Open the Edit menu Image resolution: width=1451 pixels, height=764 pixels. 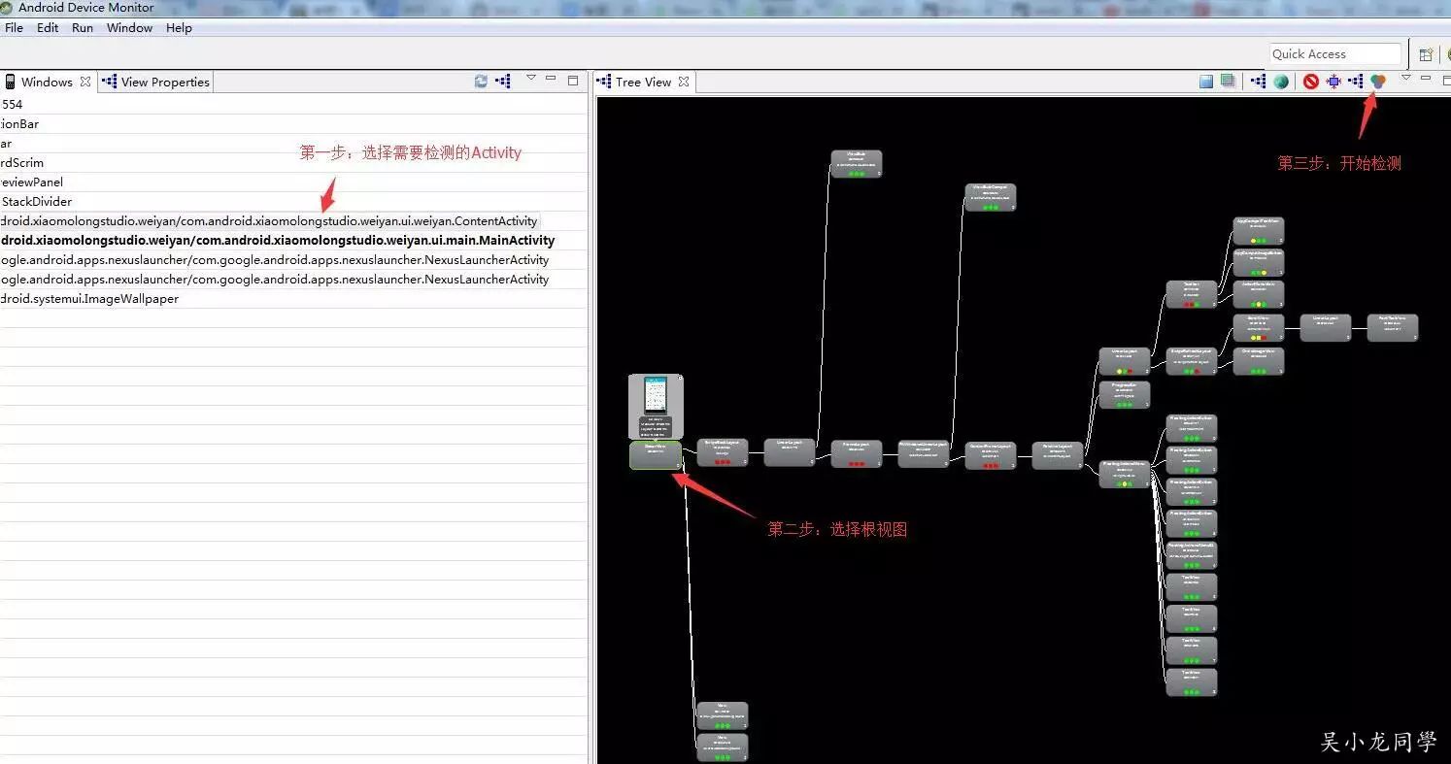[x=48, y=28]
